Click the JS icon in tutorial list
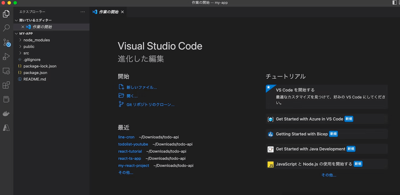Viewport: 400px width, 195px height. pos(271,164)
